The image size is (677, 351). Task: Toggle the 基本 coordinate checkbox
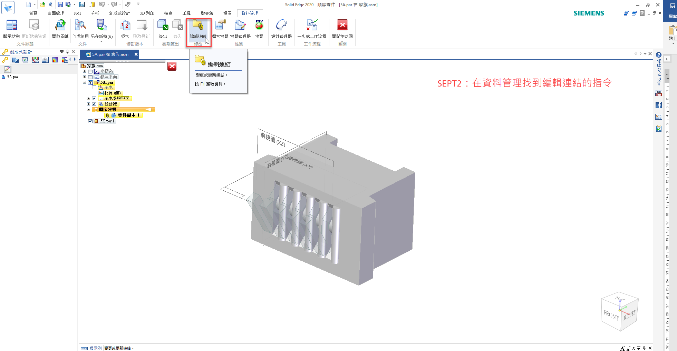point(94,88)
